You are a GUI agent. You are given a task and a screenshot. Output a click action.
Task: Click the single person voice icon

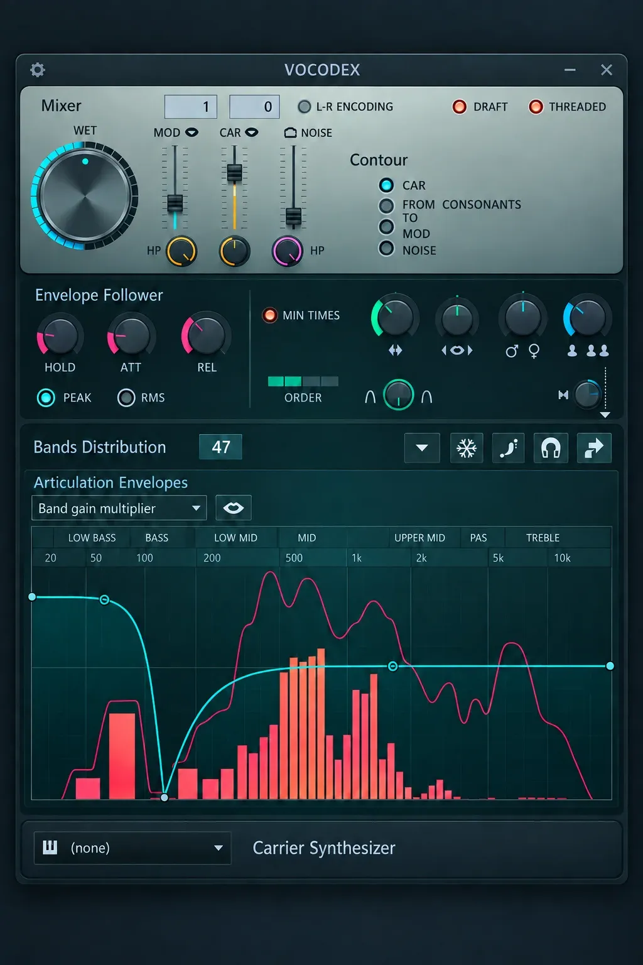click(x=572, y=351)
